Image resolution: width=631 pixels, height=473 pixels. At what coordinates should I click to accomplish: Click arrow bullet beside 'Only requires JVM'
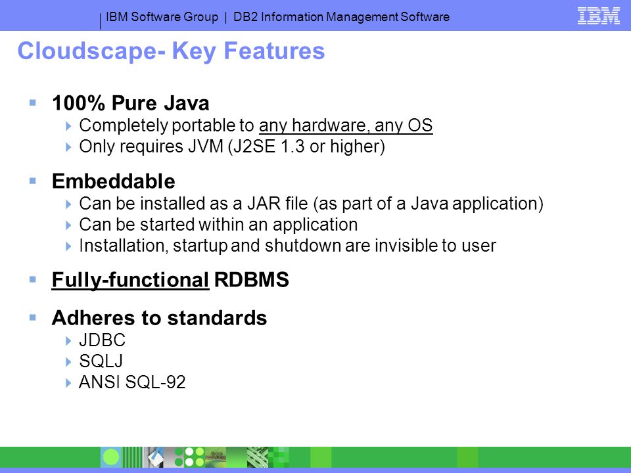point(68,147)
